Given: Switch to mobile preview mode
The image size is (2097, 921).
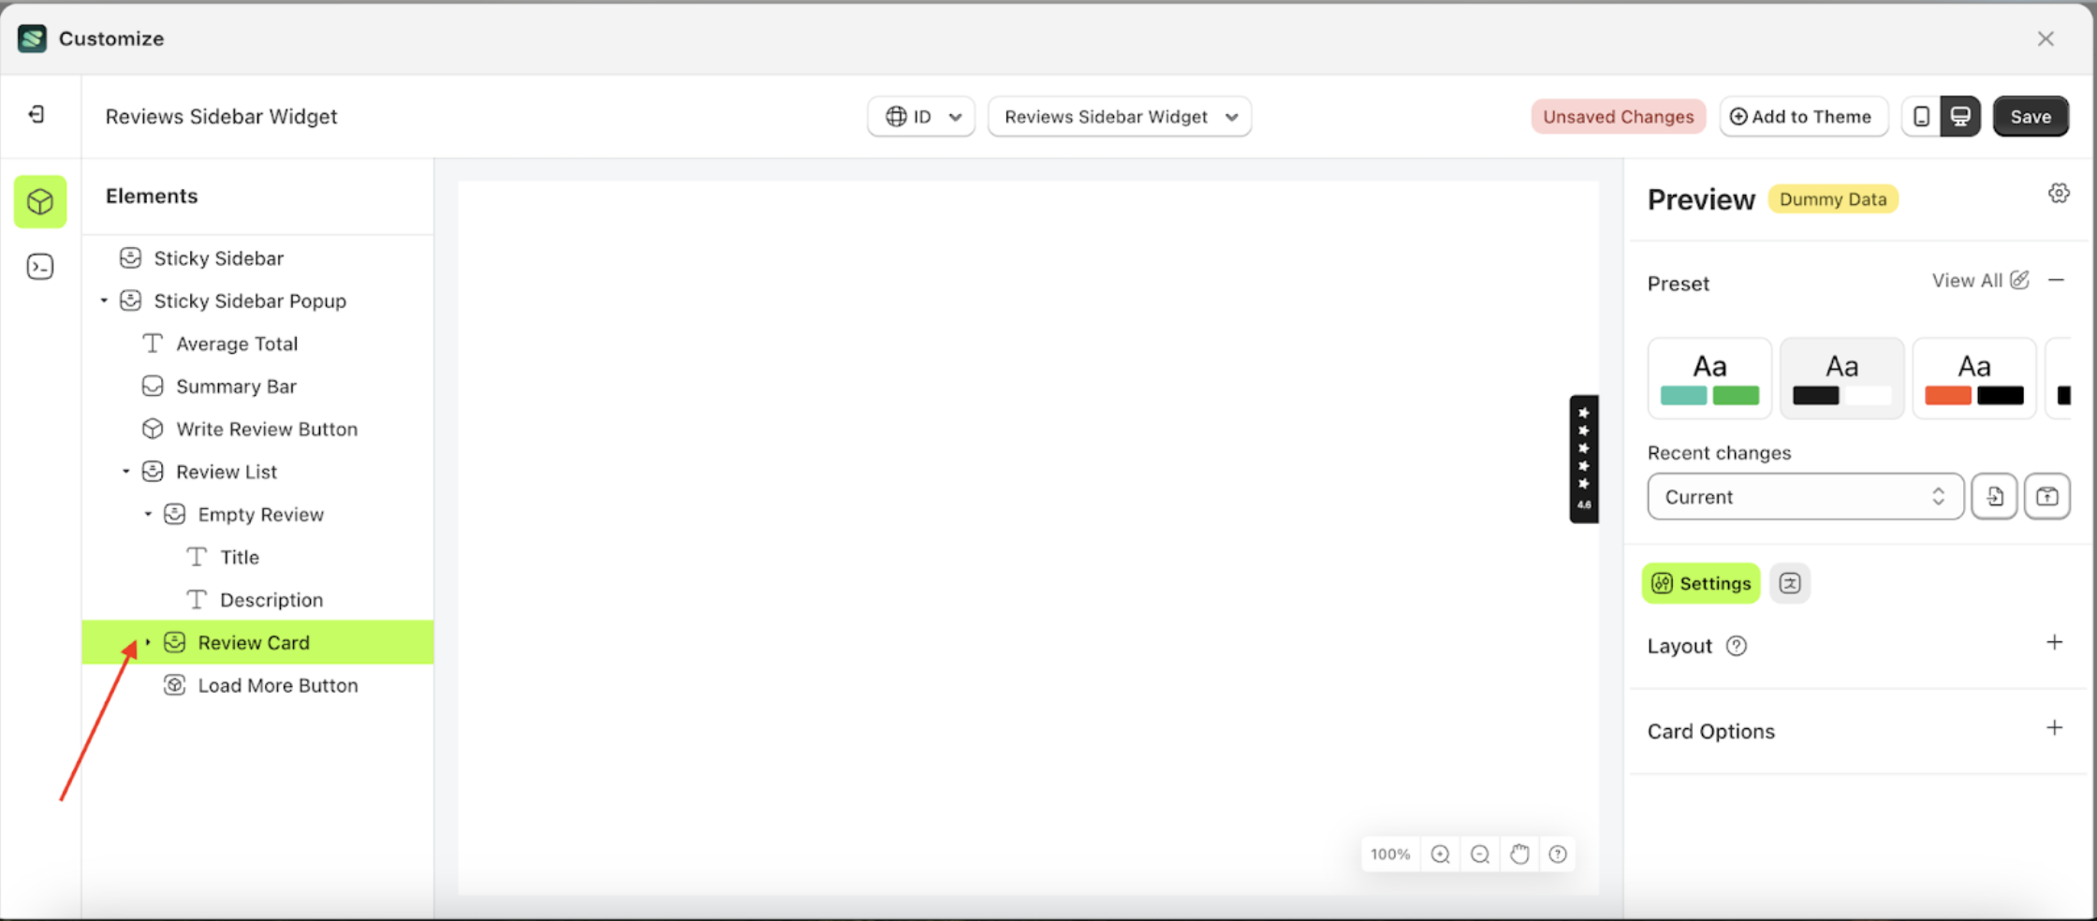Looking at the screenshot, I should point(1922,116).
